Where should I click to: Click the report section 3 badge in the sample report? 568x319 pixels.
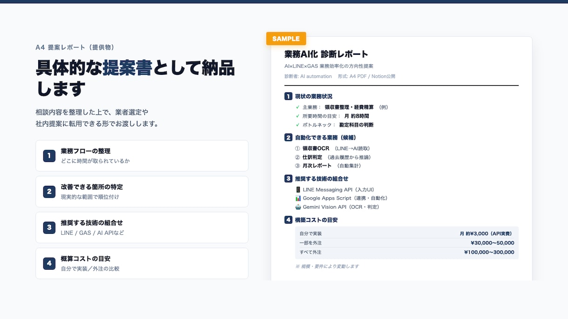[288, 179]
